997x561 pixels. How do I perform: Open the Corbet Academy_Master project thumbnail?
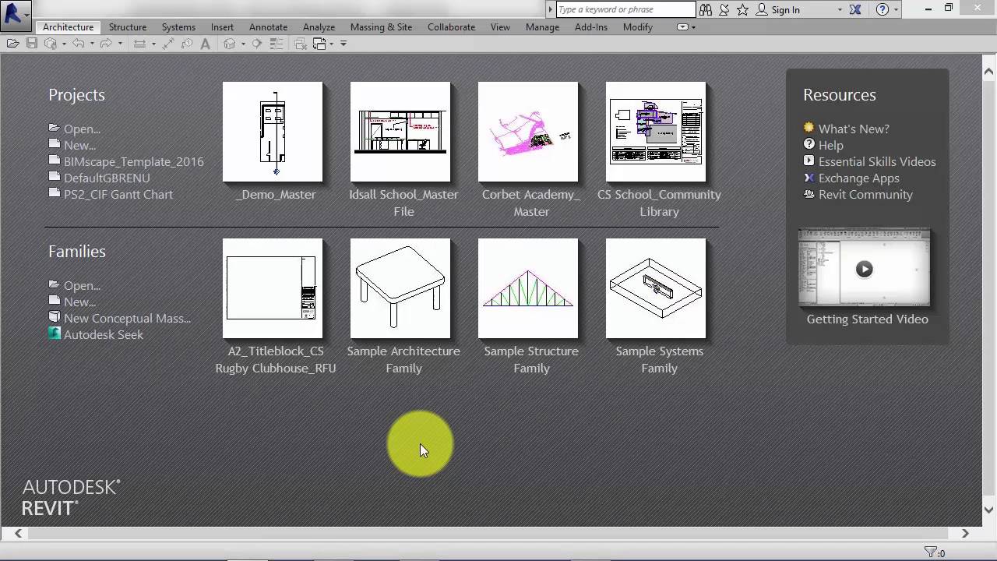528,132
